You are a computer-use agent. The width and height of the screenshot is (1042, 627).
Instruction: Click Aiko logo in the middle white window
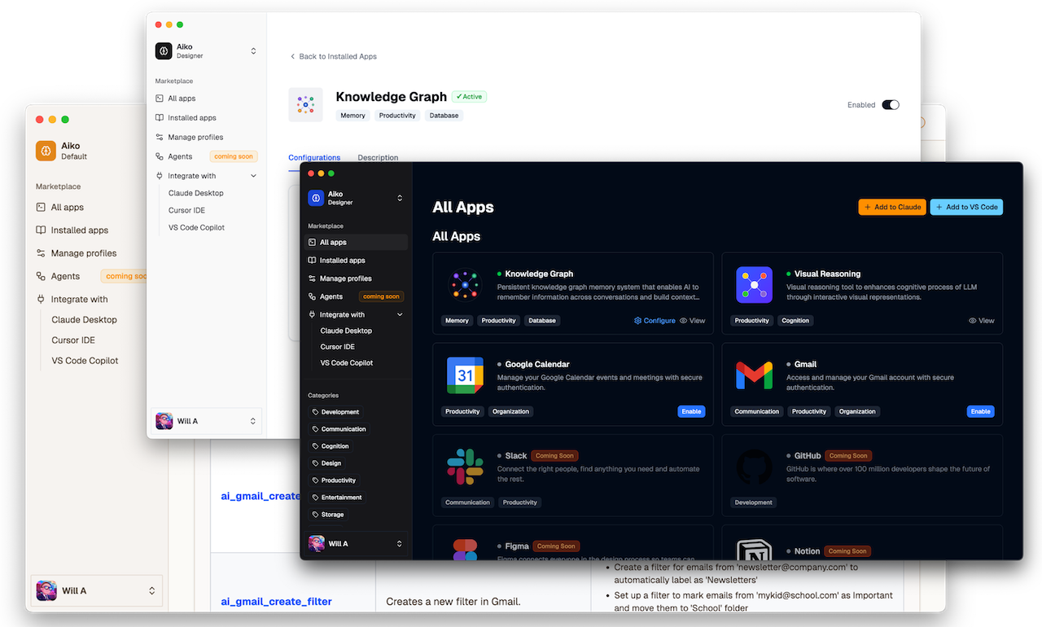click(164, 51)
